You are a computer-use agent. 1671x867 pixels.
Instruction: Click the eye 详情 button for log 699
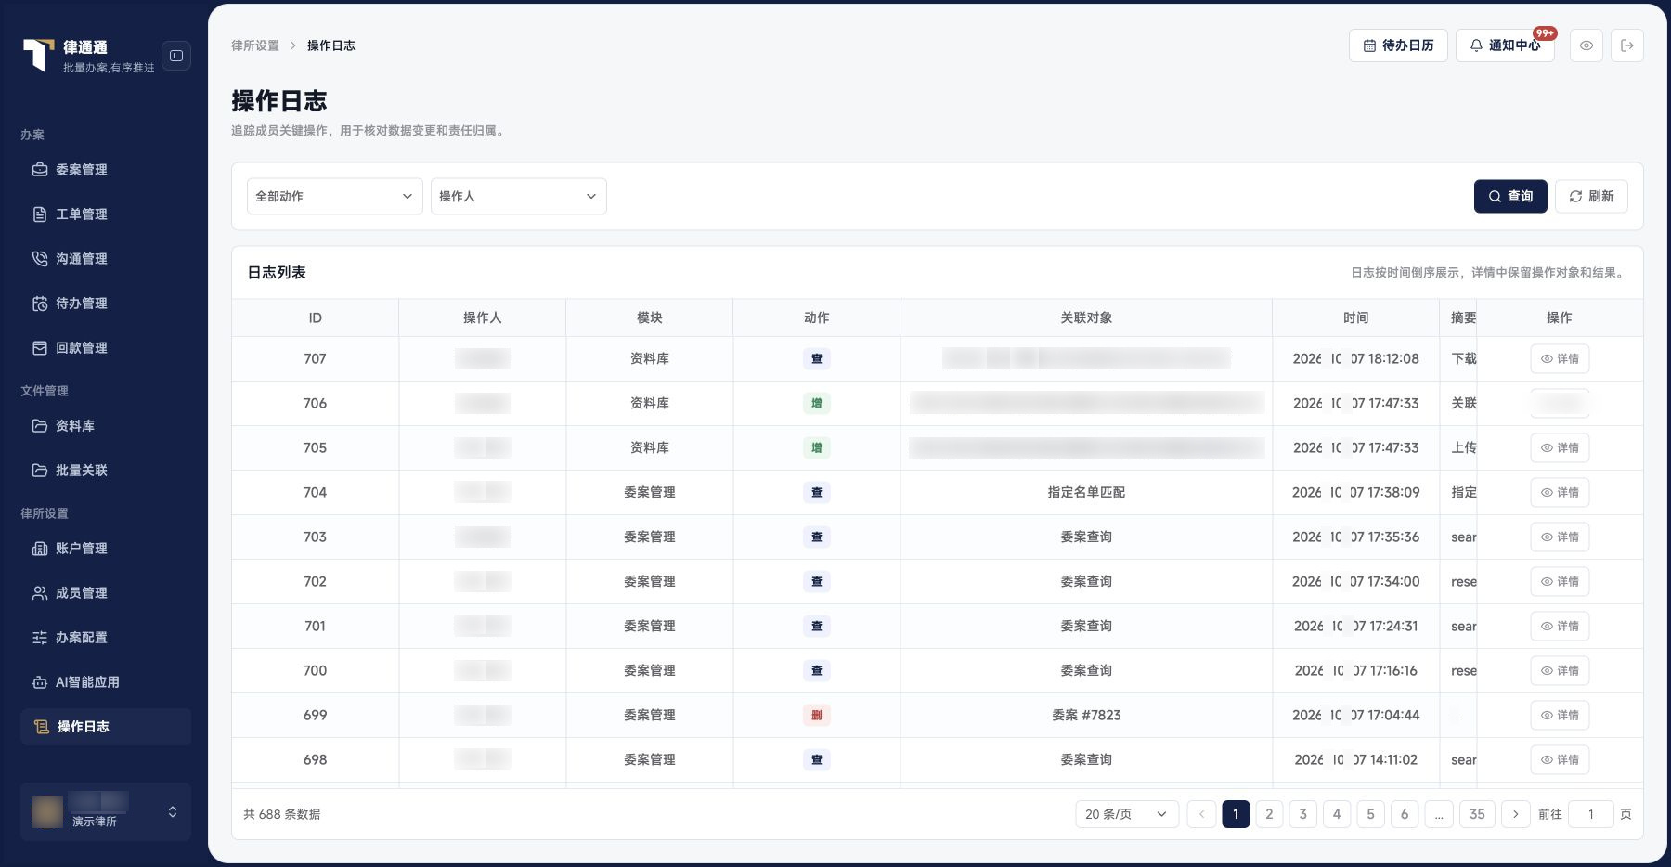tap(1560, 716)
